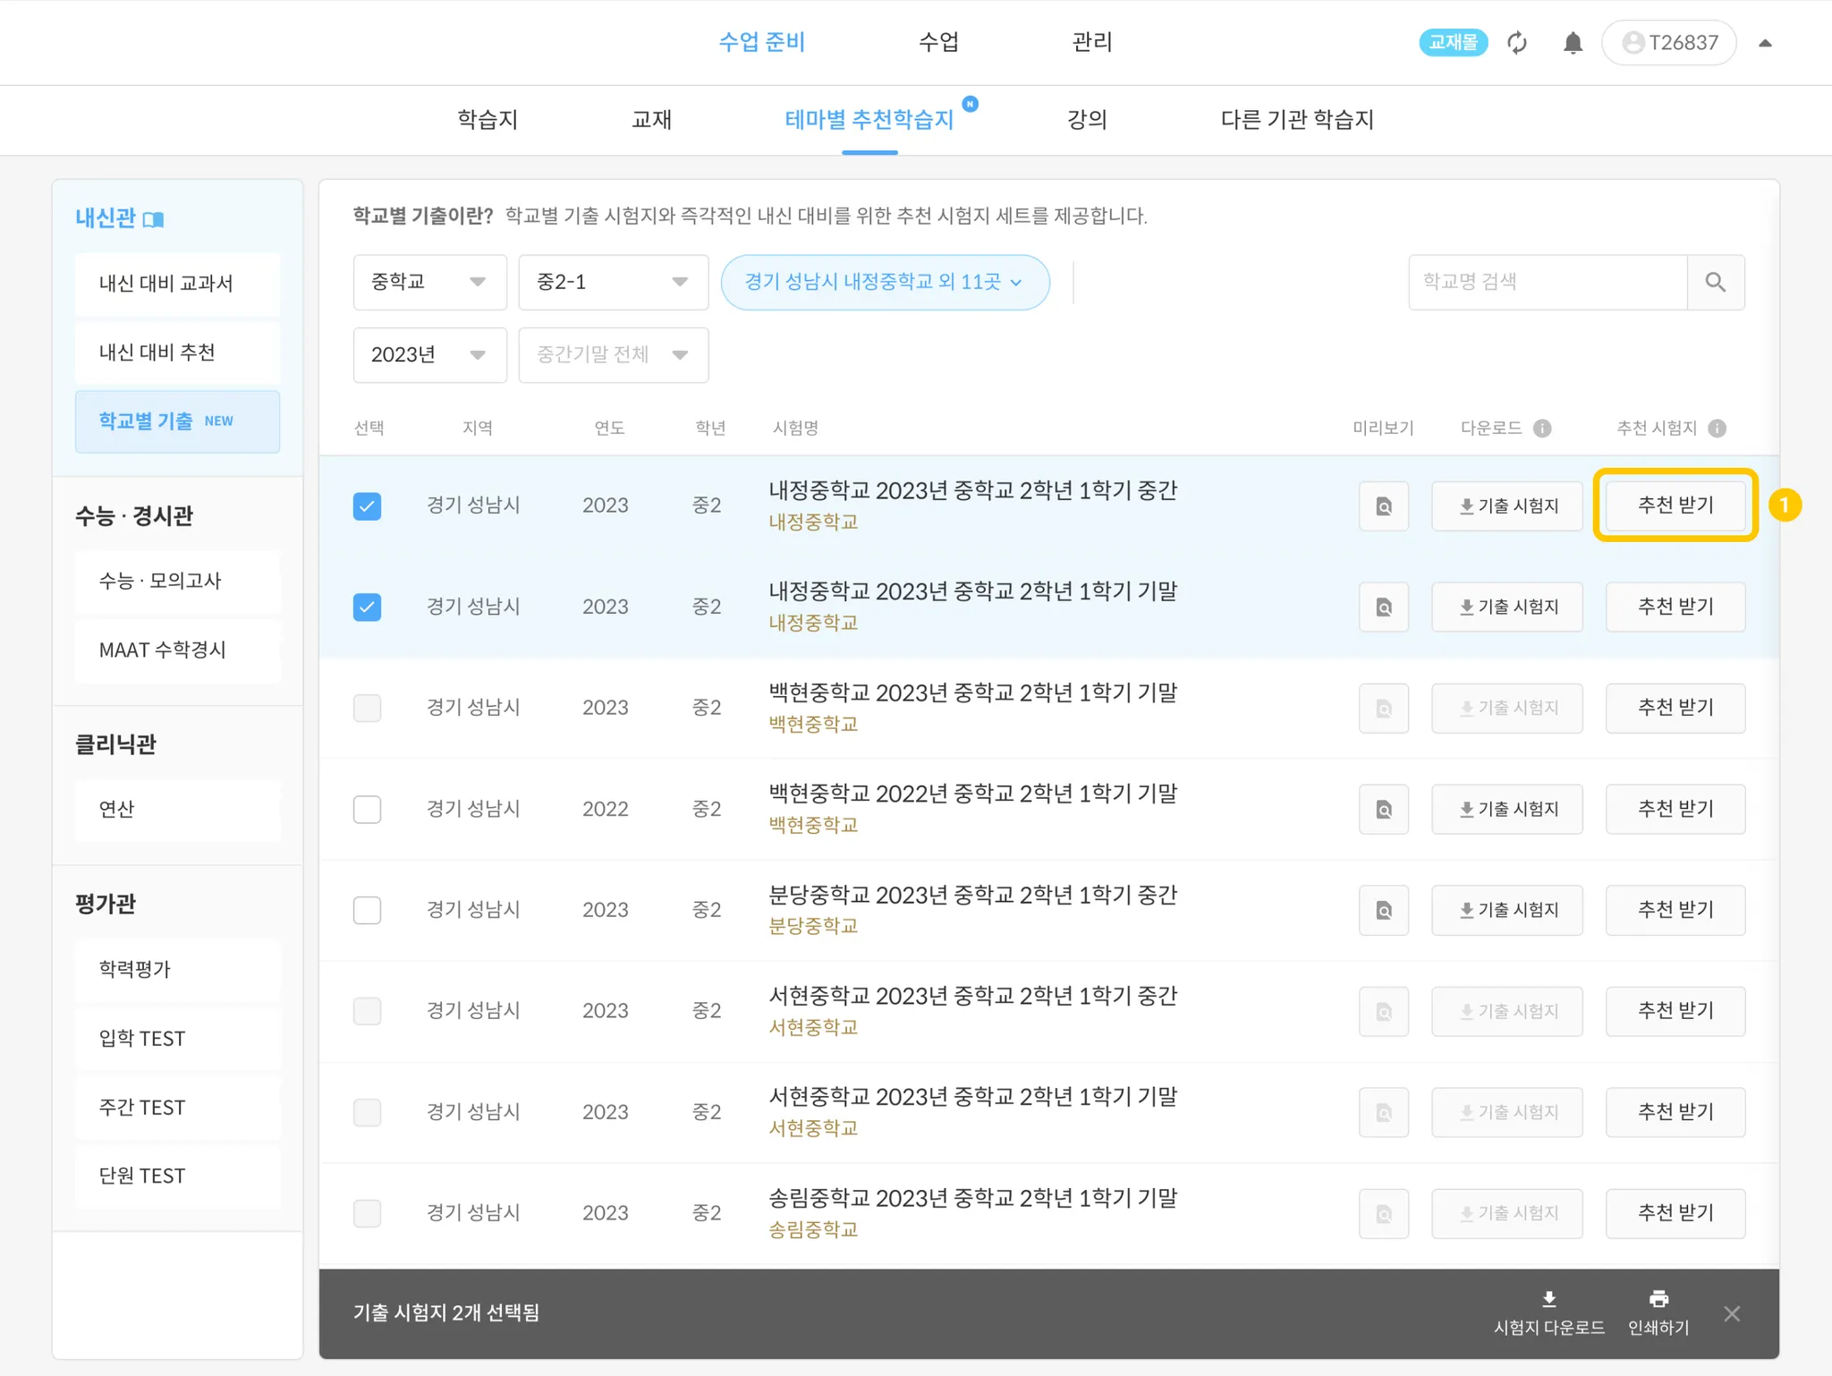Click info icon next to 추천 시험지 header
This screenshot has height=1376, width=1832.
(1717, 429)
